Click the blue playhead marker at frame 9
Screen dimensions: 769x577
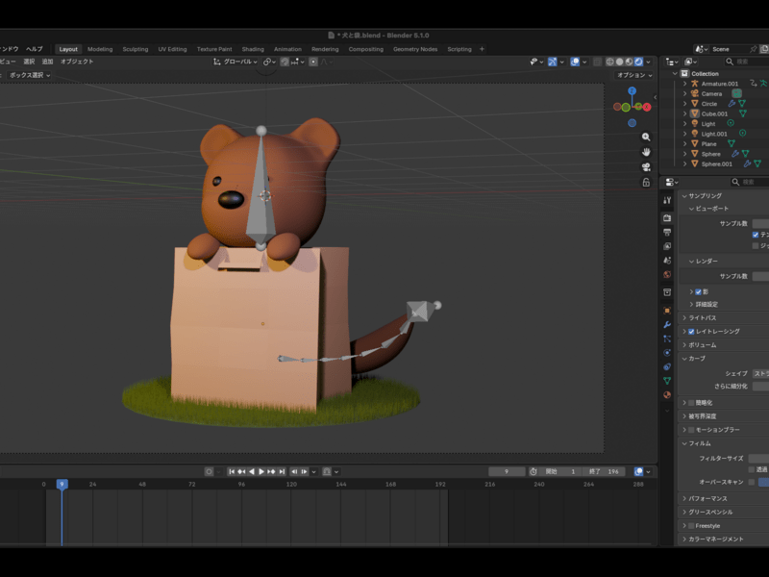click(62, 485)
